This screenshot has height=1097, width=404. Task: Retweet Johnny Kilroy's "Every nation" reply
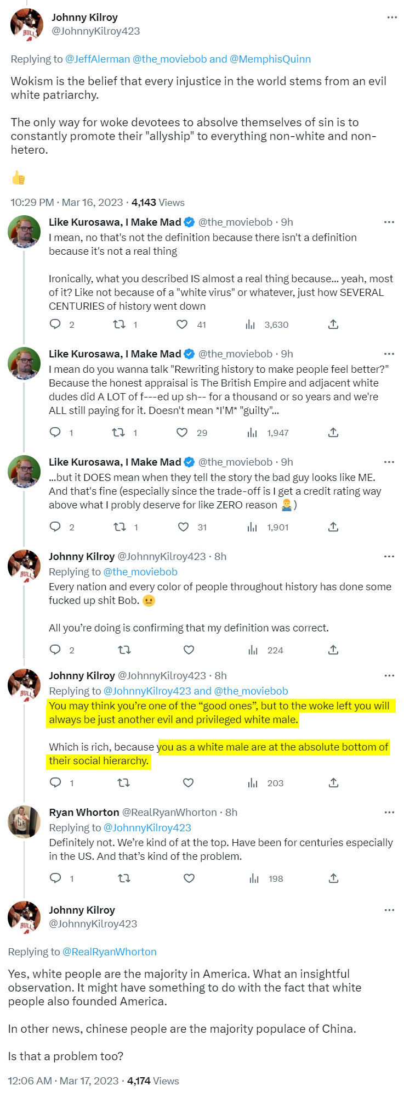(124, 650)
